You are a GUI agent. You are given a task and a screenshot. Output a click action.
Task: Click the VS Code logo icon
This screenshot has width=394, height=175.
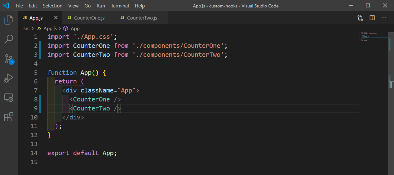[x=6, y=6]
